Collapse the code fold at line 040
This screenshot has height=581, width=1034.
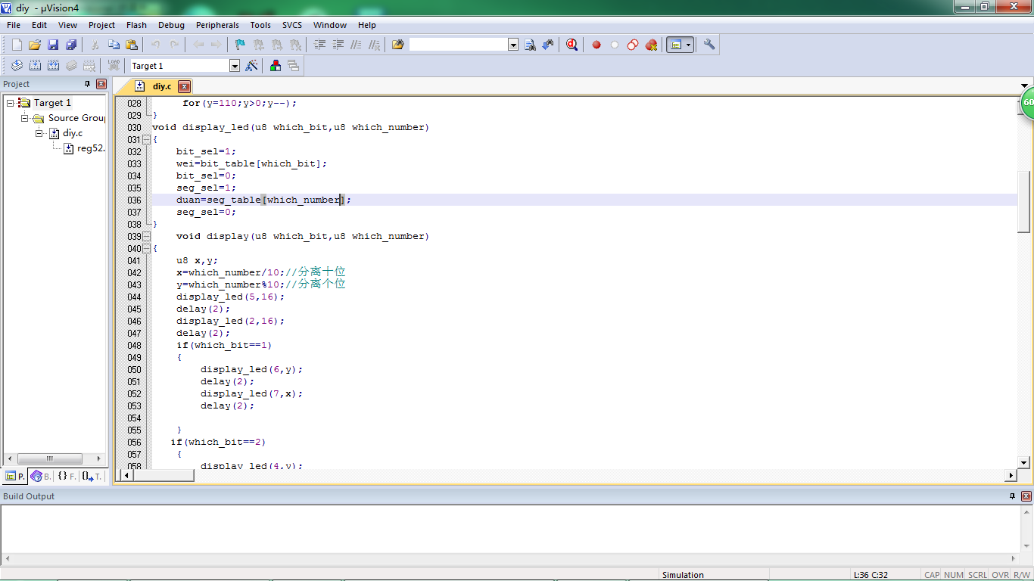(146, 248)
